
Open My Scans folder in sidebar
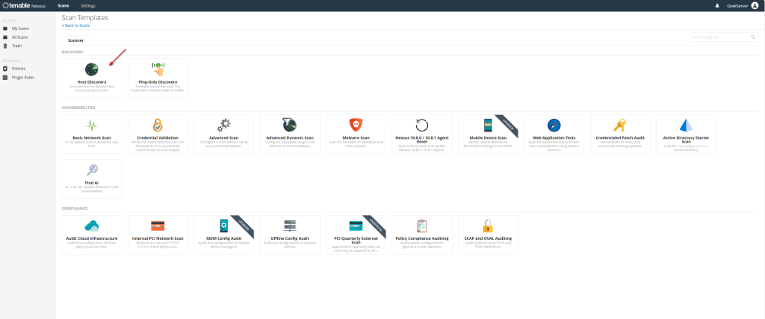20,28
